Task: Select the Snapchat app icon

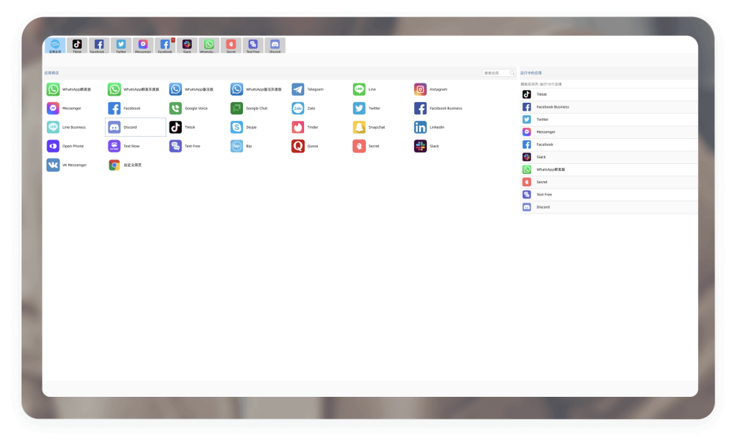Action: [359, 127]
